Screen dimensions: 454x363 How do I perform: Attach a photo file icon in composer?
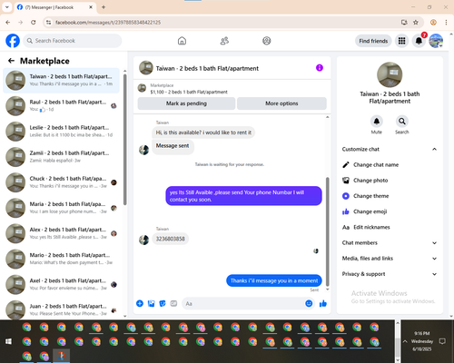(151, 303)
